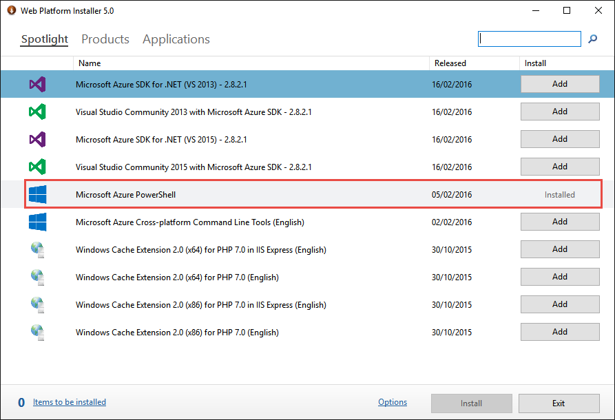Select the Spotlight tab
The width and height of the screenshot is (615, 420).
(44, 39)
